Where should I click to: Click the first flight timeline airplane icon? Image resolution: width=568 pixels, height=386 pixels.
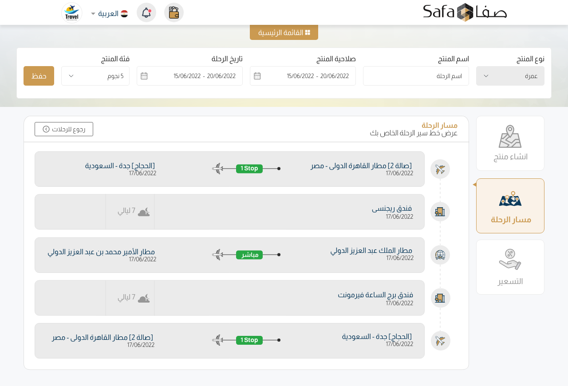(x=440, y=169)
